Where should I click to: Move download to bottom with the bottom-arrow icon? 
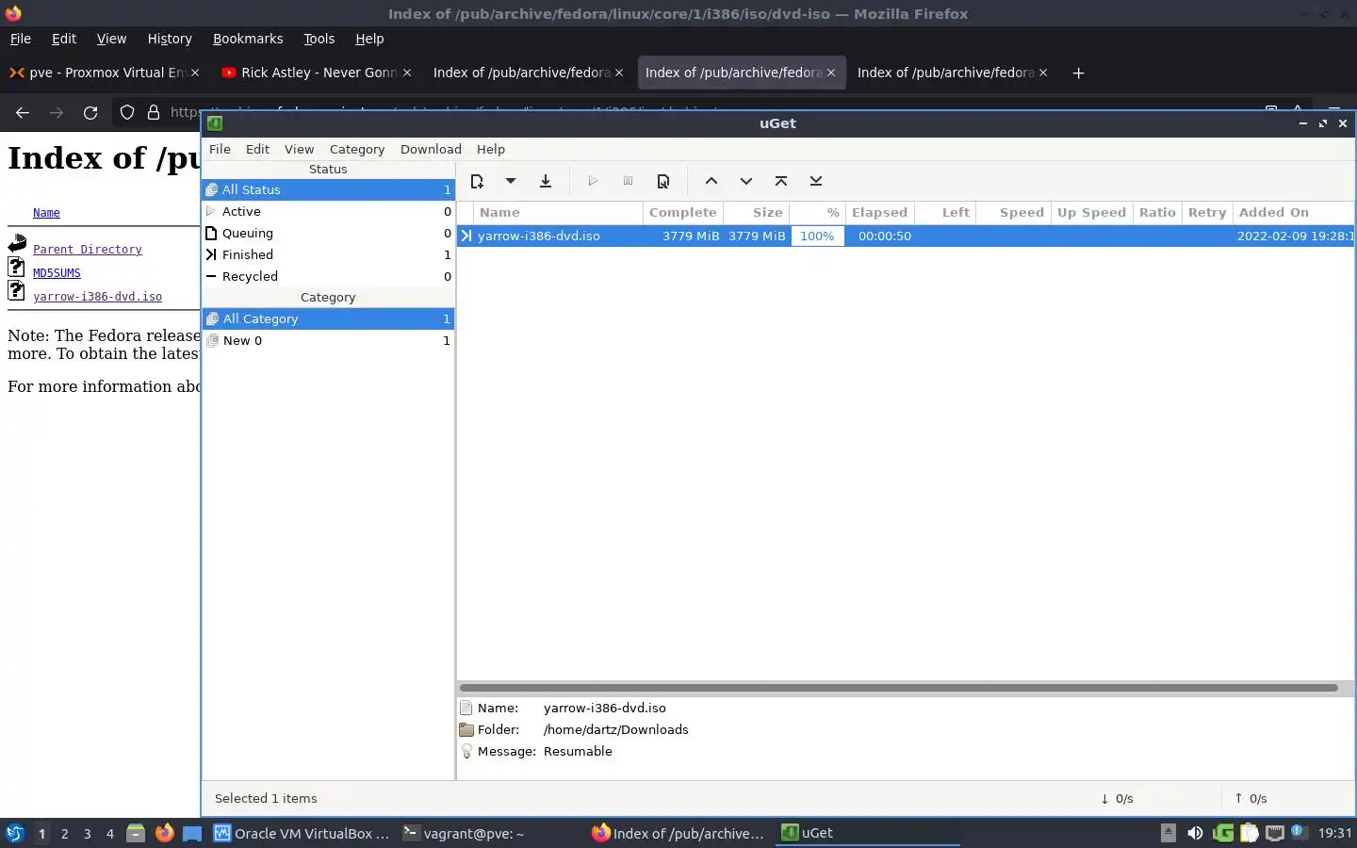pos(816,181)
